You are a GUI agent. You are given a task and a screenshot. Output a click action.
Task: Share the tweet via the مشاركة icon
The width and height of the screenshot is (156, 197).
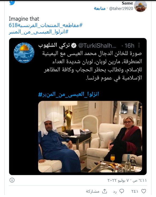[104, 191]
